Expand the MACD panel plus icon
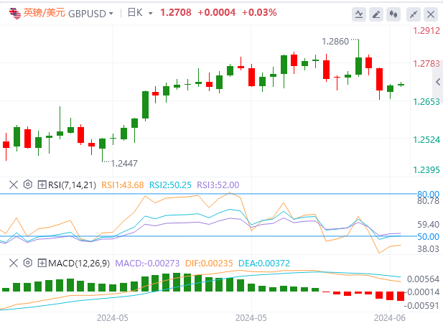Viewport: 443px width, 326px height. coord(42,263)
